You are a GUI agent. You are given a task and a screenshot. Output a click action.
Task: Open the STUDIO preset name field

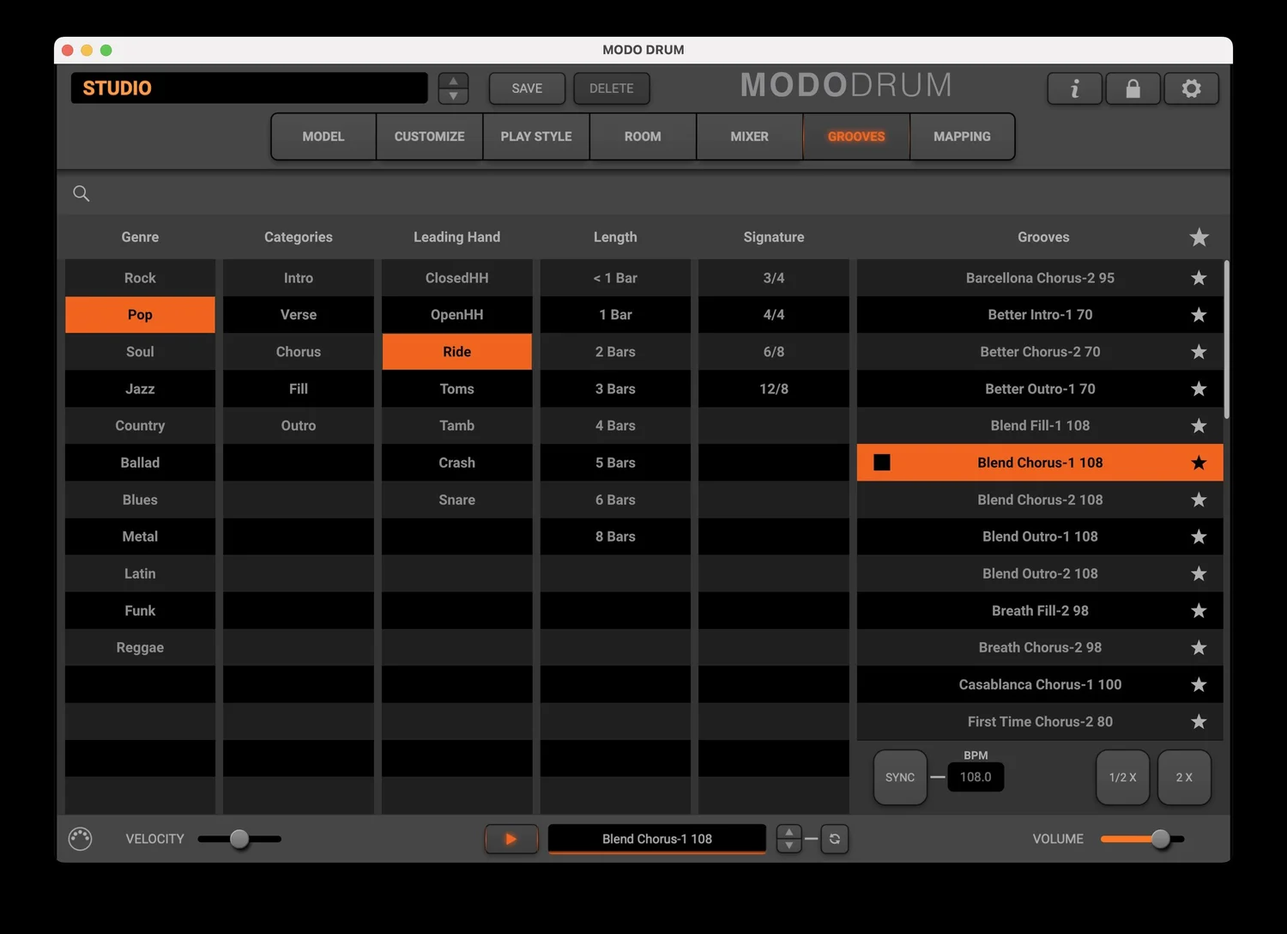pyautogui.click(x=249, y=88)
